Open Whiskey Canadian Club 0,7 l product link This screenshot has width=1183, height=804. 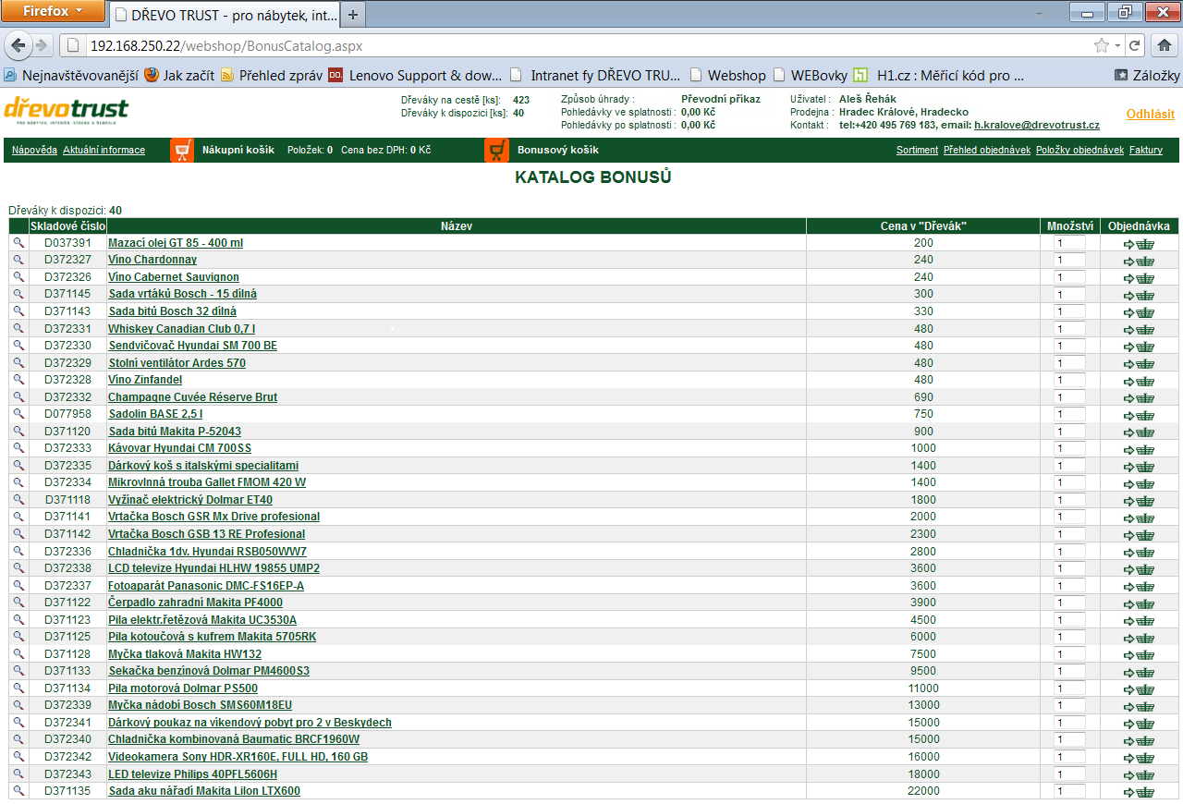pyautogui.click(x=182, y=329)
